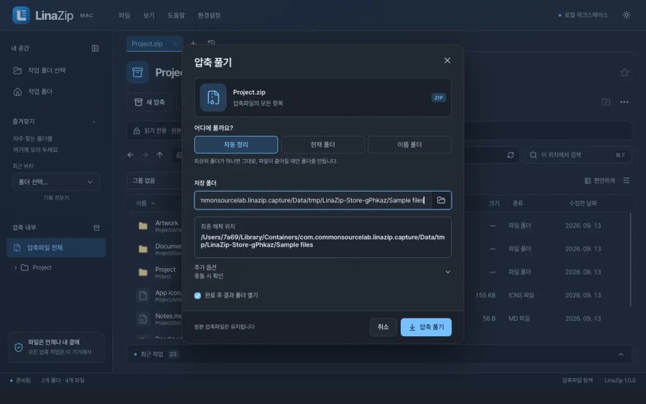
Task: Click the 작업 폴더 선택 folder icon
Action: 17,71
